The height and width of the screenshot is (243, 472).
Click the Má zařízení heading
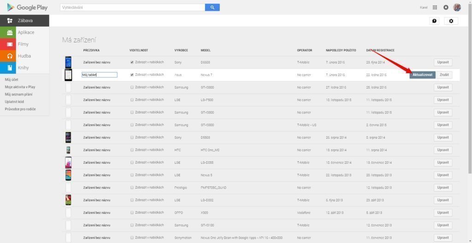79,40
